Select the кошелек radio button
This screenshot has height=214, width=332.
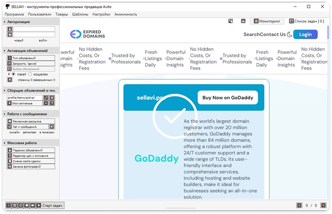tap(30, 74)
